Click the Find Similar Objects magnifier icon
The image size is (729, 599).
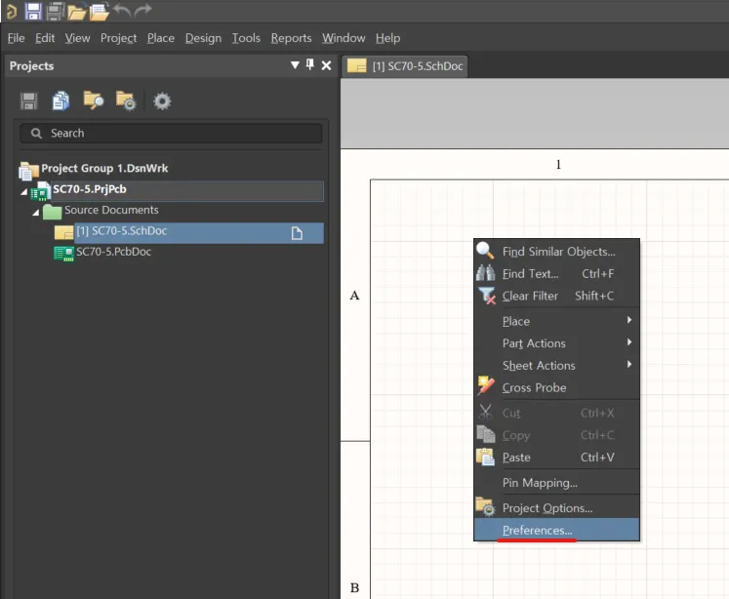click(x=485, y=251)
